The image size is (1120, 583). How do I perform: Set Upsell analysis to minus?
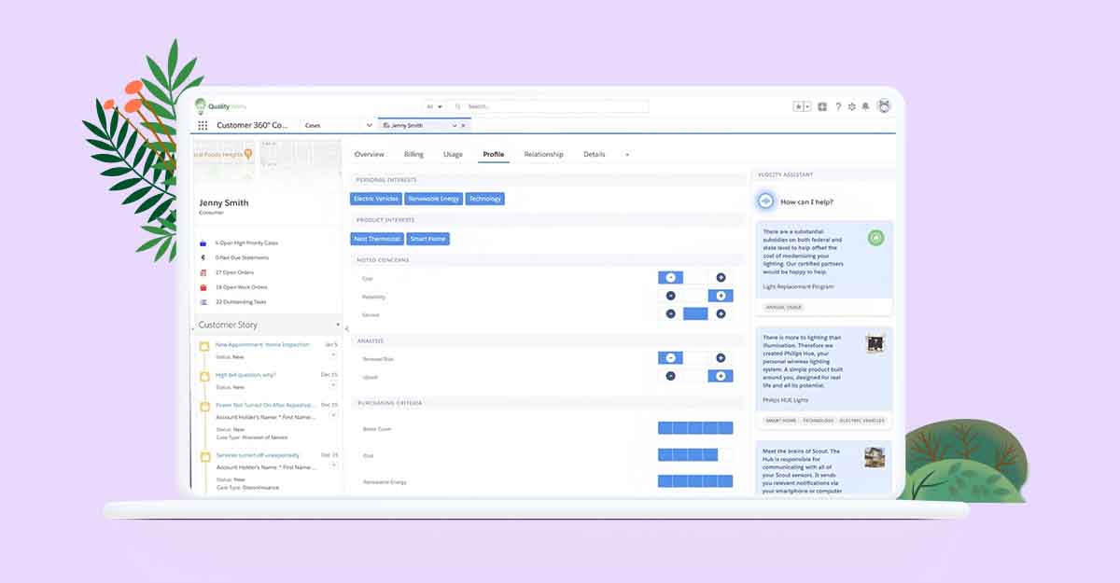(x=670, y=376)
